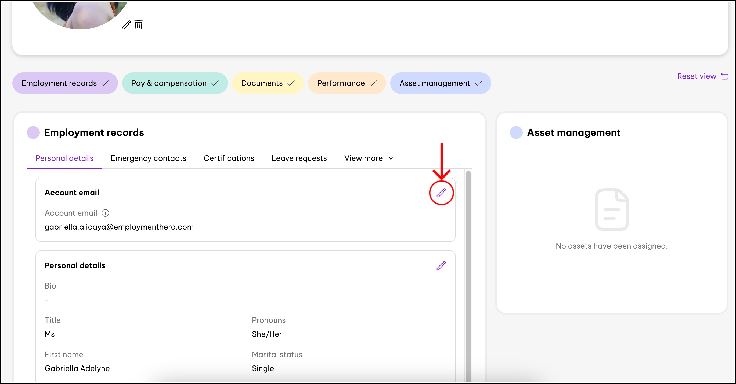Toggle the Asset management filter chip
This screenshot has height=384, width=736.
point(440,83)
